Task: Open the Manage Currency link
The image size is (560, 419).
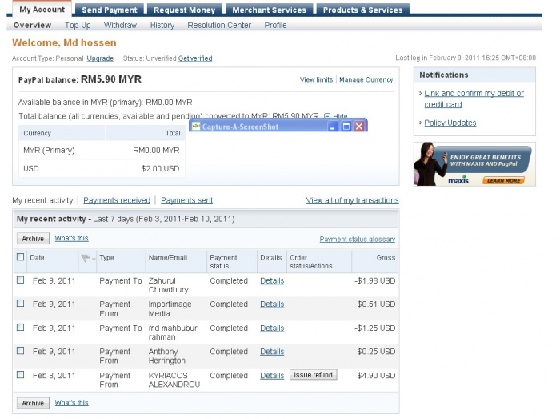Action: [366, 80]
